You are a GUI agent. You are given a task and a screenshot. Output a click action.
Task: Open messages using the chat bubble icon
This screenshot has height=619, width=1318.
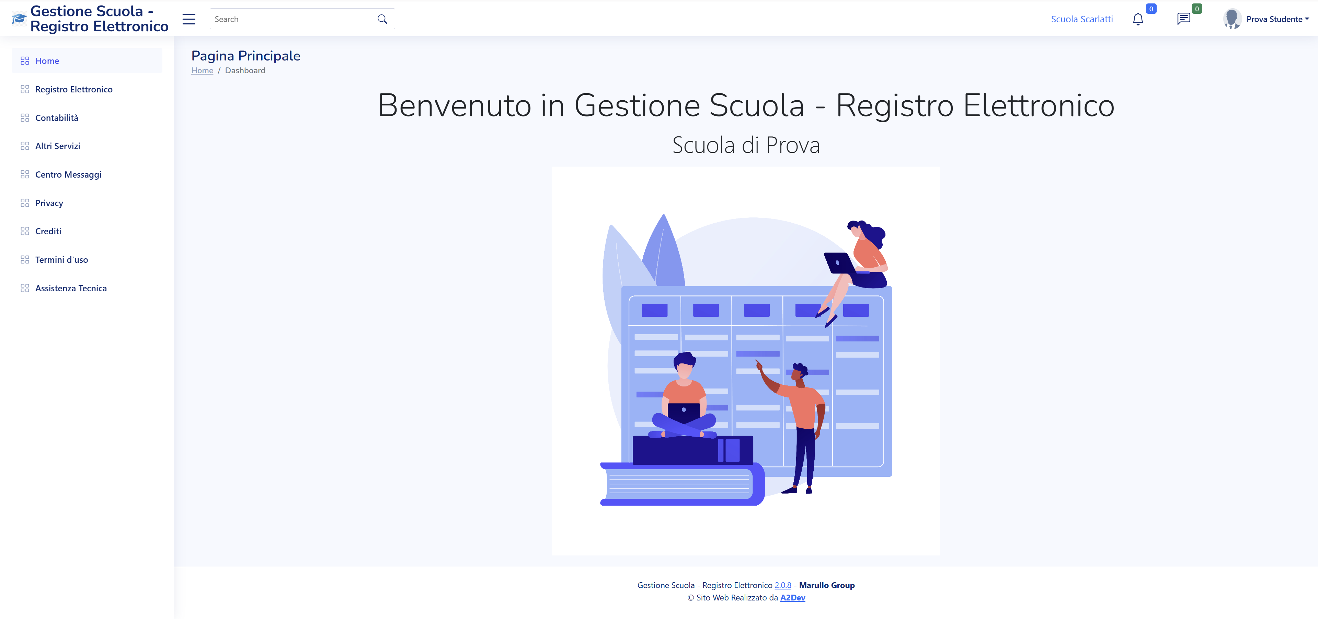click(x=1183, y=19)
